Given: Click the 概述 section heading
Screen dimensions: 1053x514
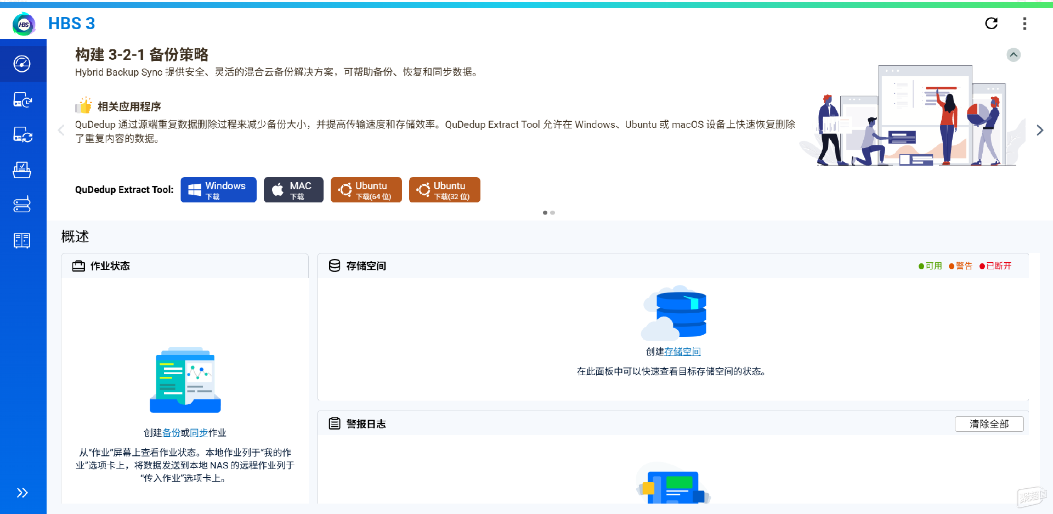Looking at the screenshot, I should (x=75, y=236).
